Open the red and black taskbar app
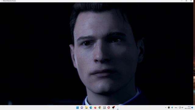 coord(113,107)
